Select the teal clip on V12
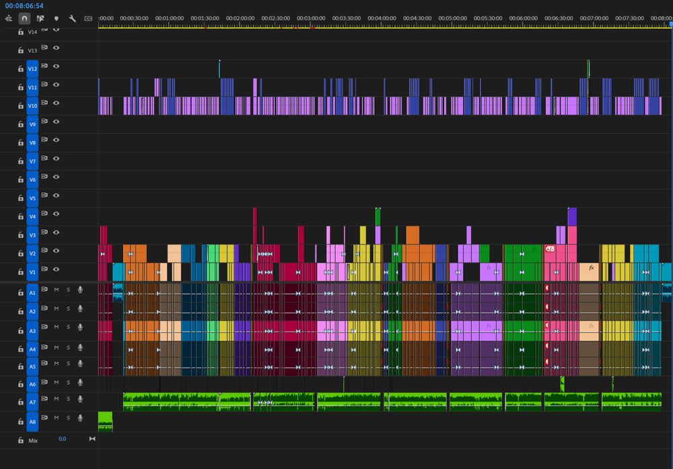 coord(219,69)
